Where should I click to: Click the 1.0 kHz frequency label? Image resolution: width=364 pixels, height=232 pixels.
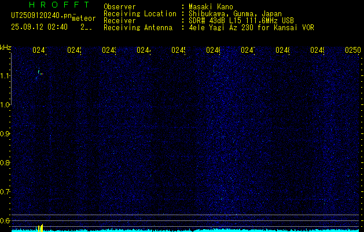tap(5, 105)
